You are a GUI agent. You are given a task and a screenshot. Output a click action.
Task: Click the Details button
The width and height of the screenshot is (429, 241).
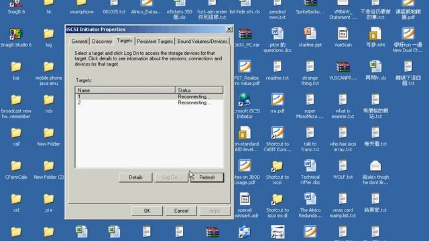coord(135,177)
